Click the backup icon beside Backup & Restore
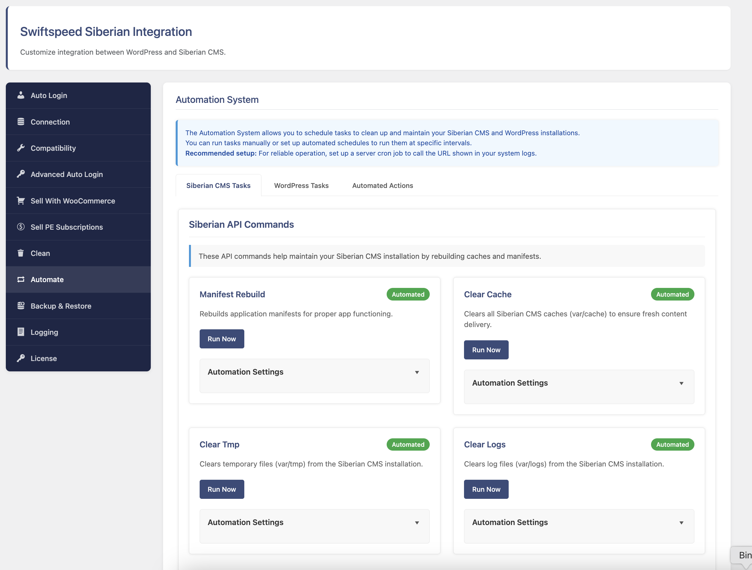 click(21, 306)
